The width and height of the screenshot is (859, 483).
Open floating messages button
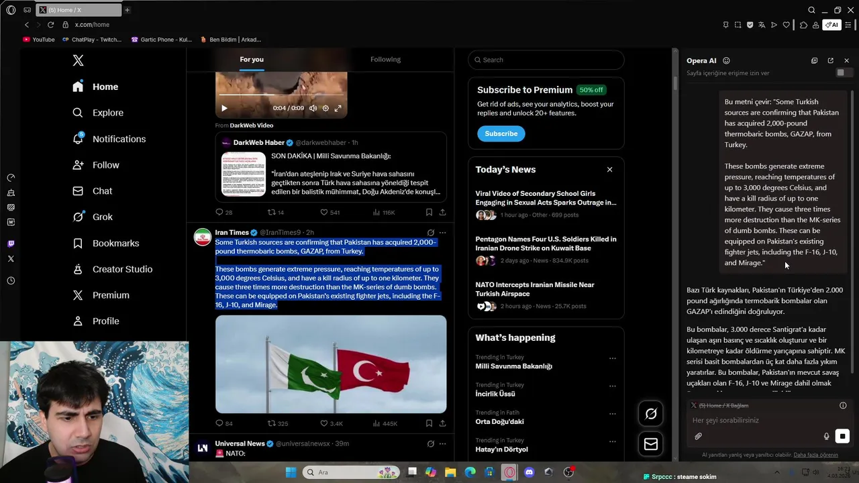pos(651,444)
